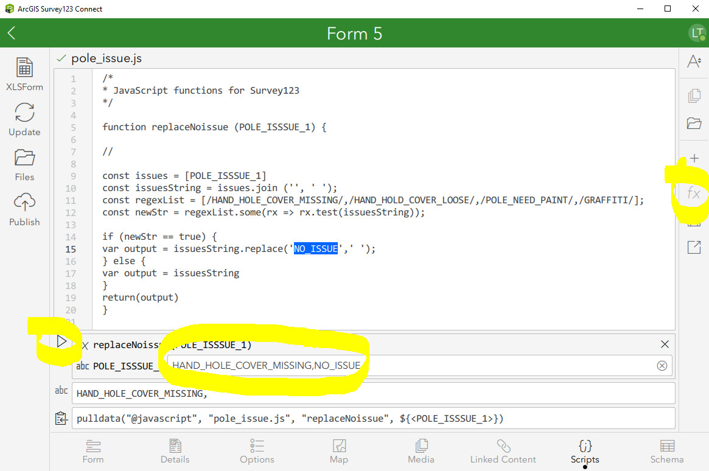Clear the POLE_ISSSUE_1 input value
This screenshot has width=709, height=471.
[x=662, y=365]
